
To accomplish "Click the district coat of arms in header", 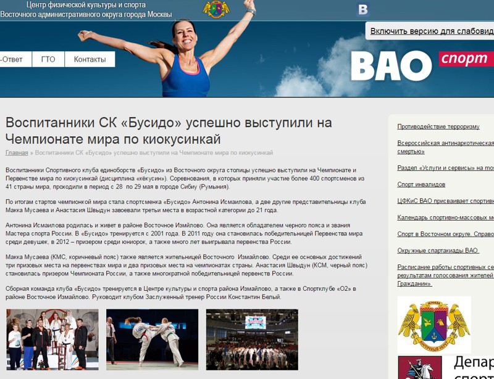I will (216, 9).
